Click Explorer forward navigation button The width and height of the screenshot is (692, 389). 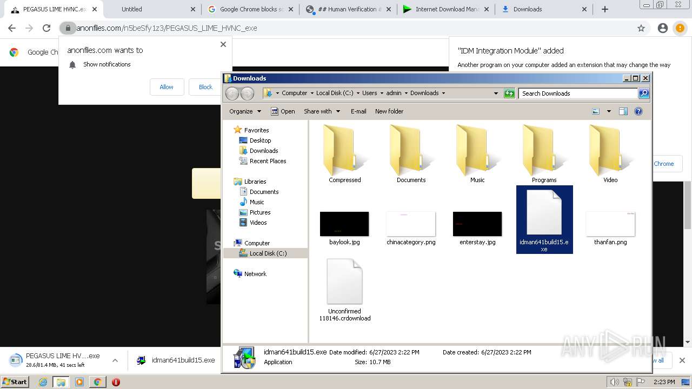click(x=247, y=93)
